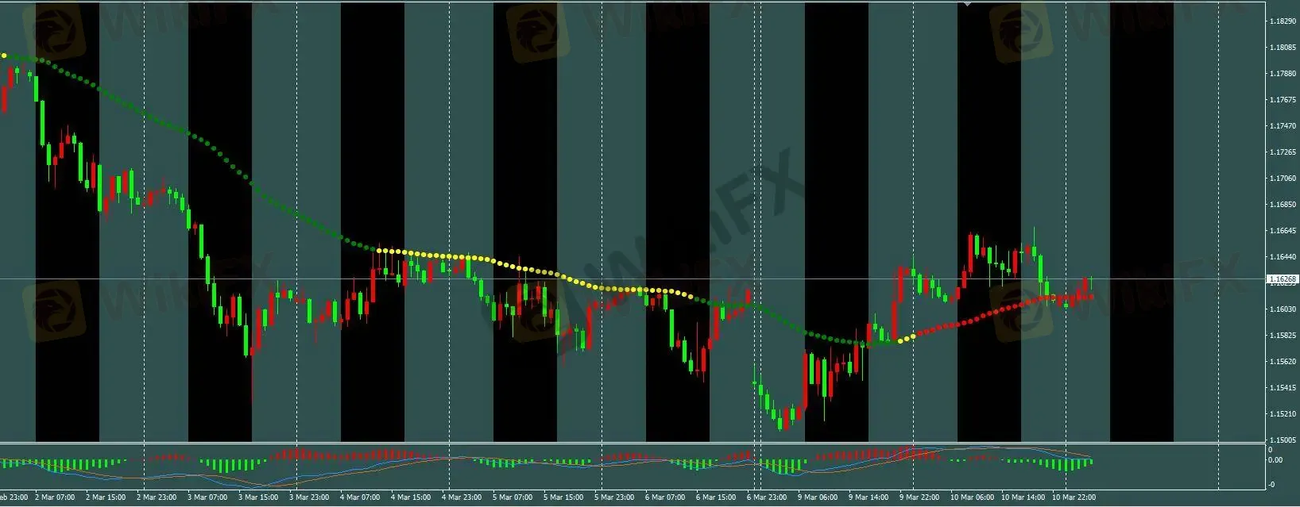Viewport: 1300px width, 507px height.
Task: Select the 4 Mar 23:00 time label
Action: coord(462,497)
